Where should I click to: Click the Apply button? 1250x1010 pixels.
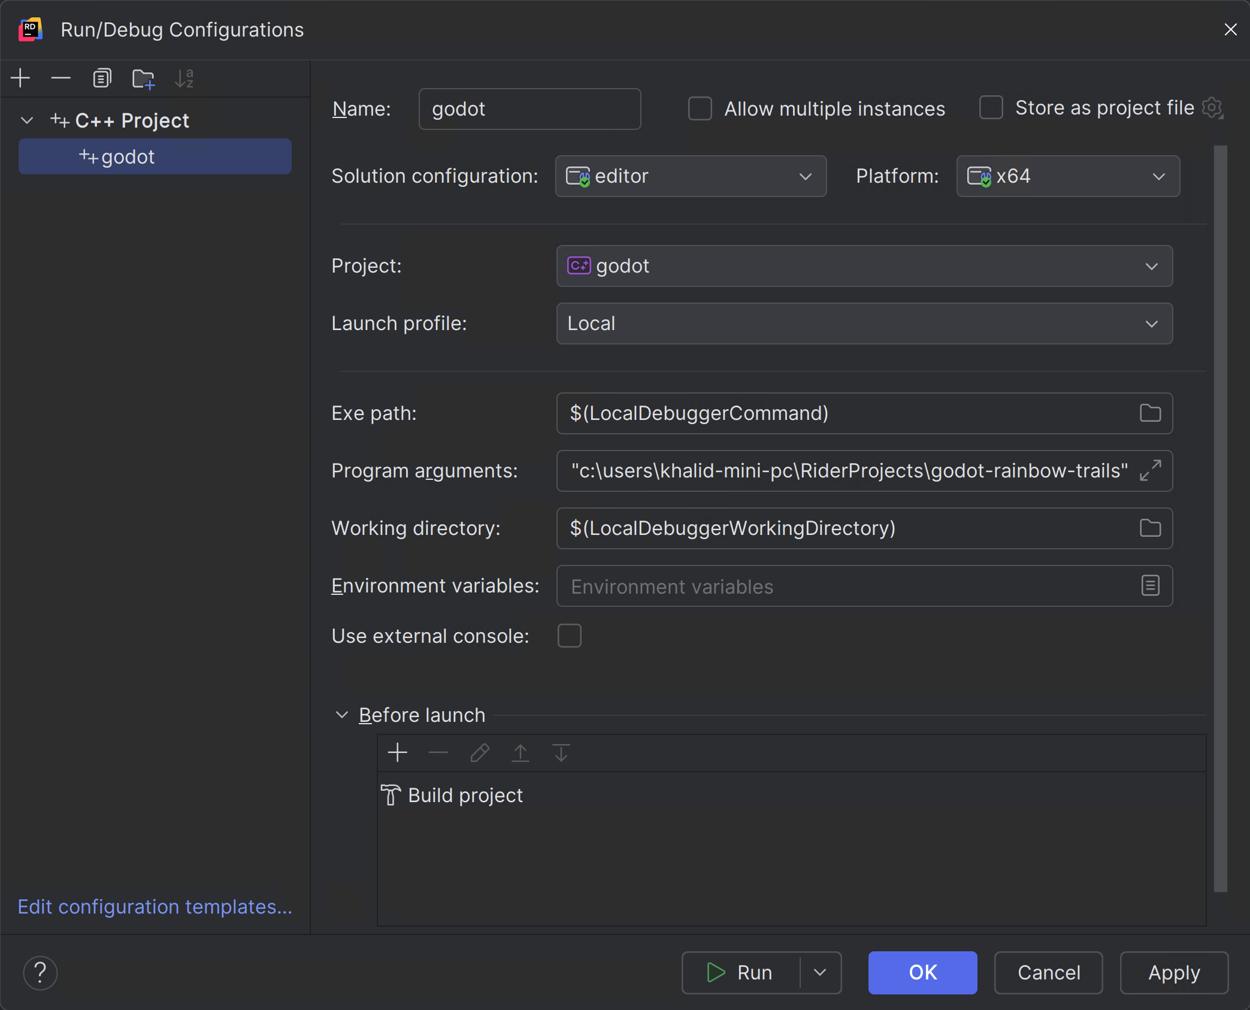1173,972
